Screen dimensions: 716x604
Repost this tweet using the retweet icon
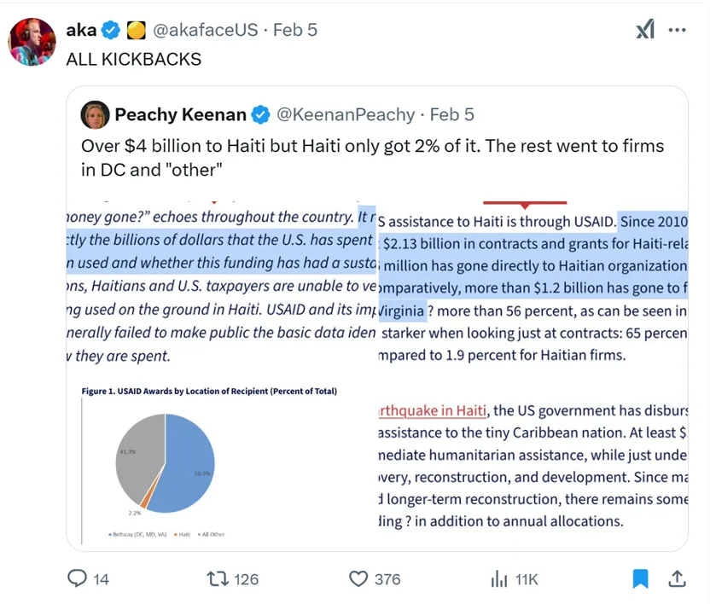click(x=218, y=579)
